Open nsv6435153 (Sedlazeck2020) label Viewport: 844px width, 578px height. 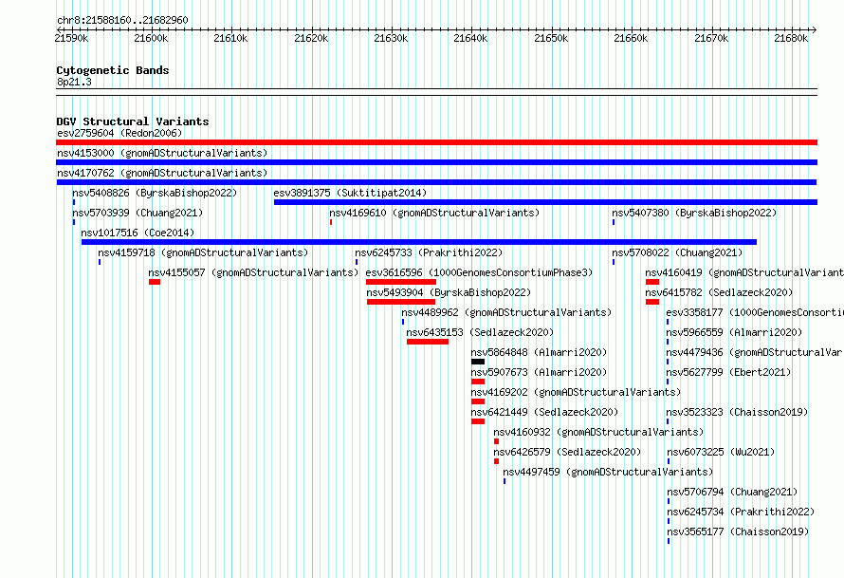coord(480,332)
